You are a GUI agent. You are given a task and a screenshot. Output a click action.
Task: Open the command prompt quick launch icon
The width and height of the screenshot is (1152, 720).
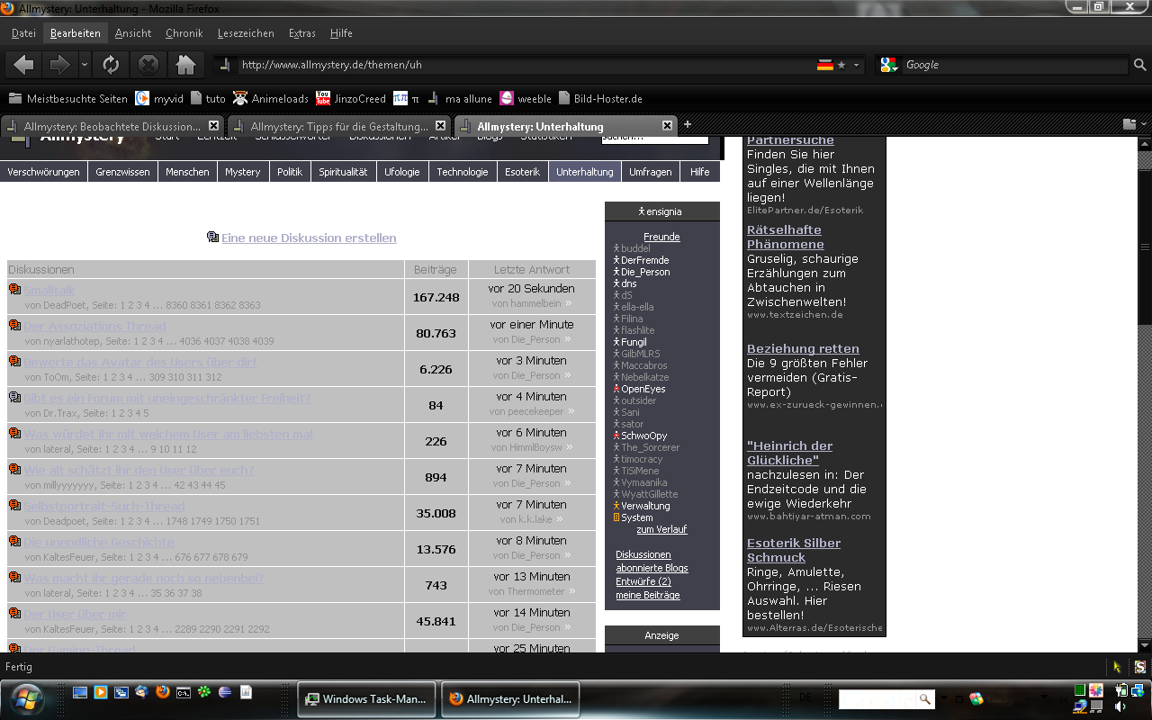tap(184, 692)
